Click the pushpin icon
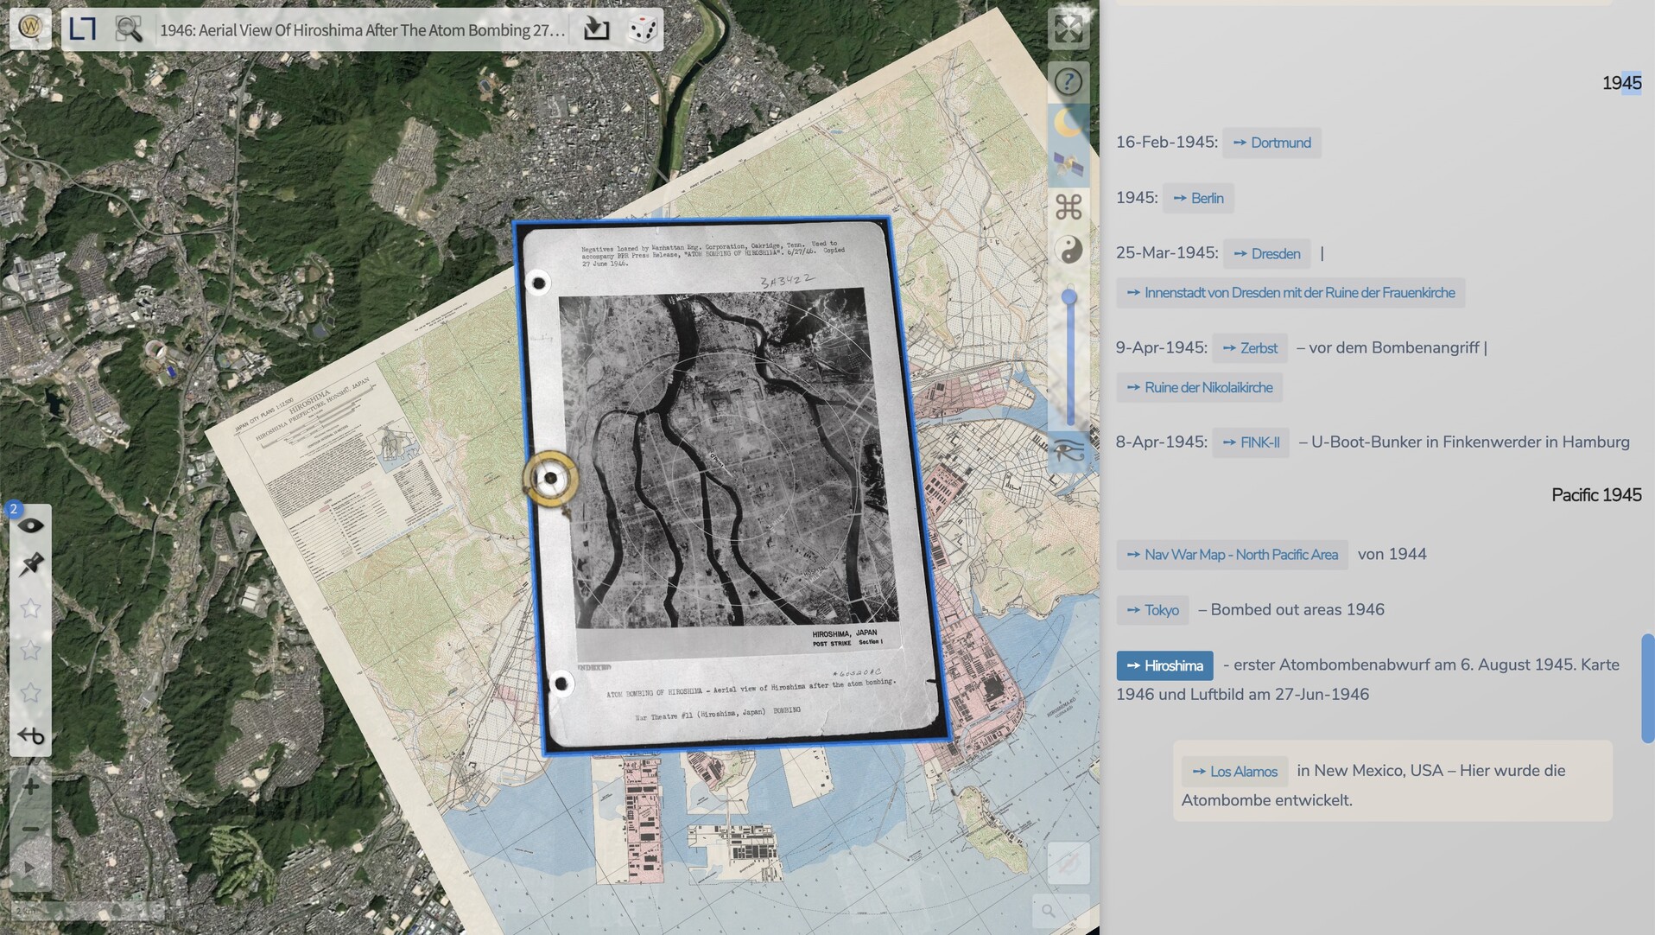Viewport: 1655px width, 935px height. point(31,566)
